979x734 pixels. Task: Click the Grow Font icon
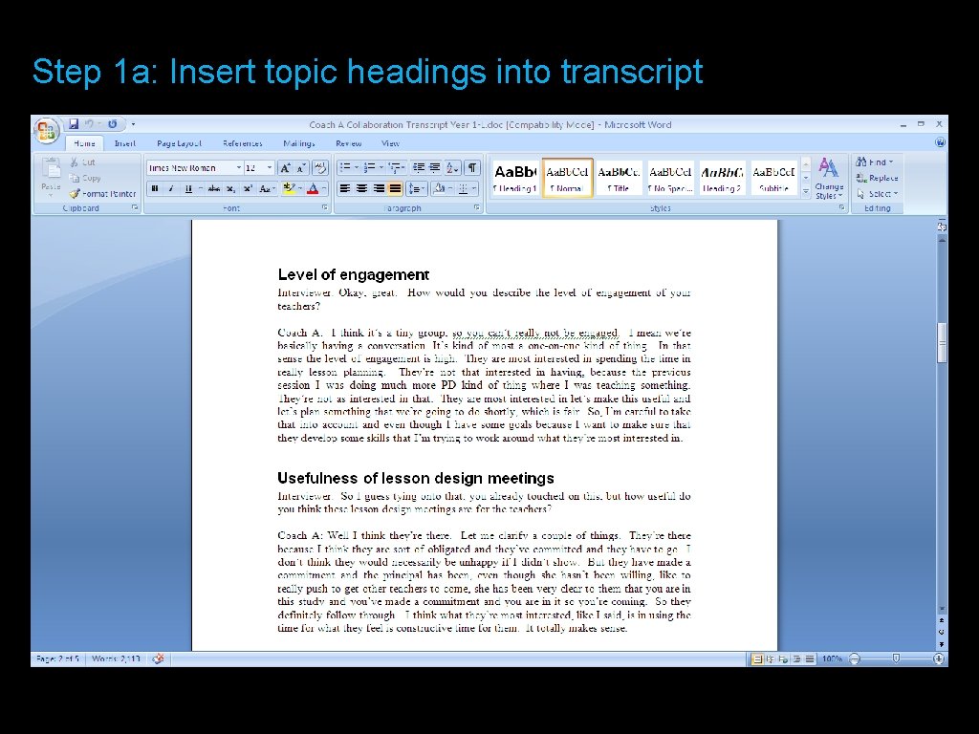point(285,168)
